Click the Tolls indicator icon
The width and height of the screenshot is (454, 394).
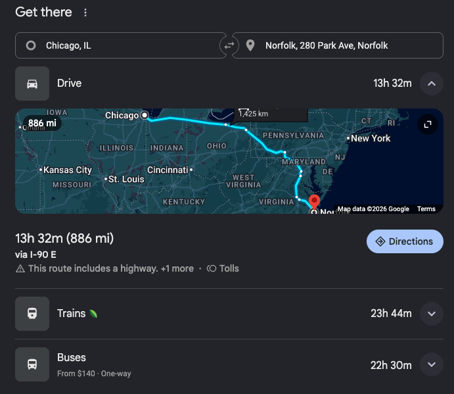(x=212, y=268)
